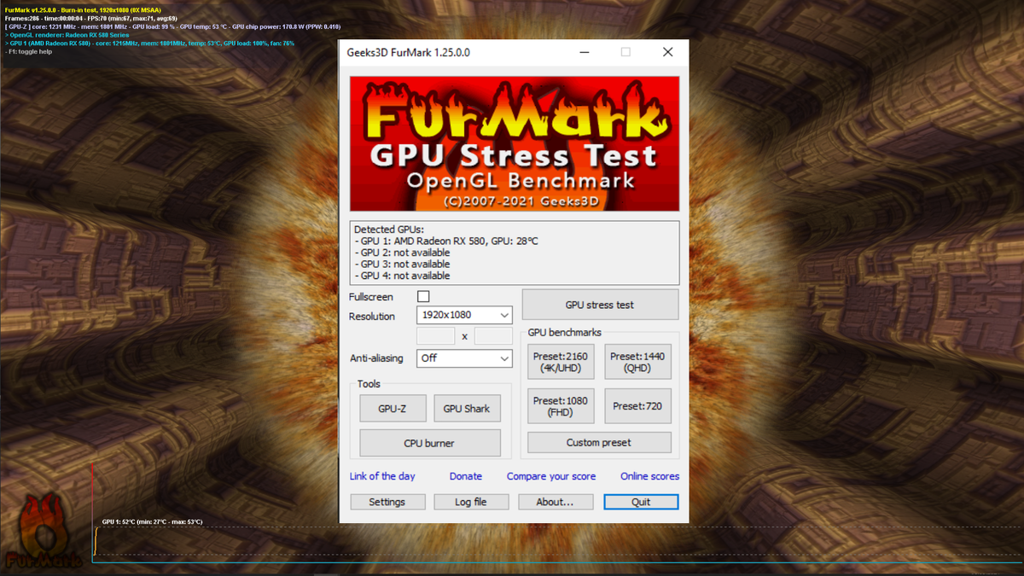This screenshot has width=1024, height=576.
Task: Minimize the FurMark 1.25.0.0 window
Action: (x=584, y=52)
